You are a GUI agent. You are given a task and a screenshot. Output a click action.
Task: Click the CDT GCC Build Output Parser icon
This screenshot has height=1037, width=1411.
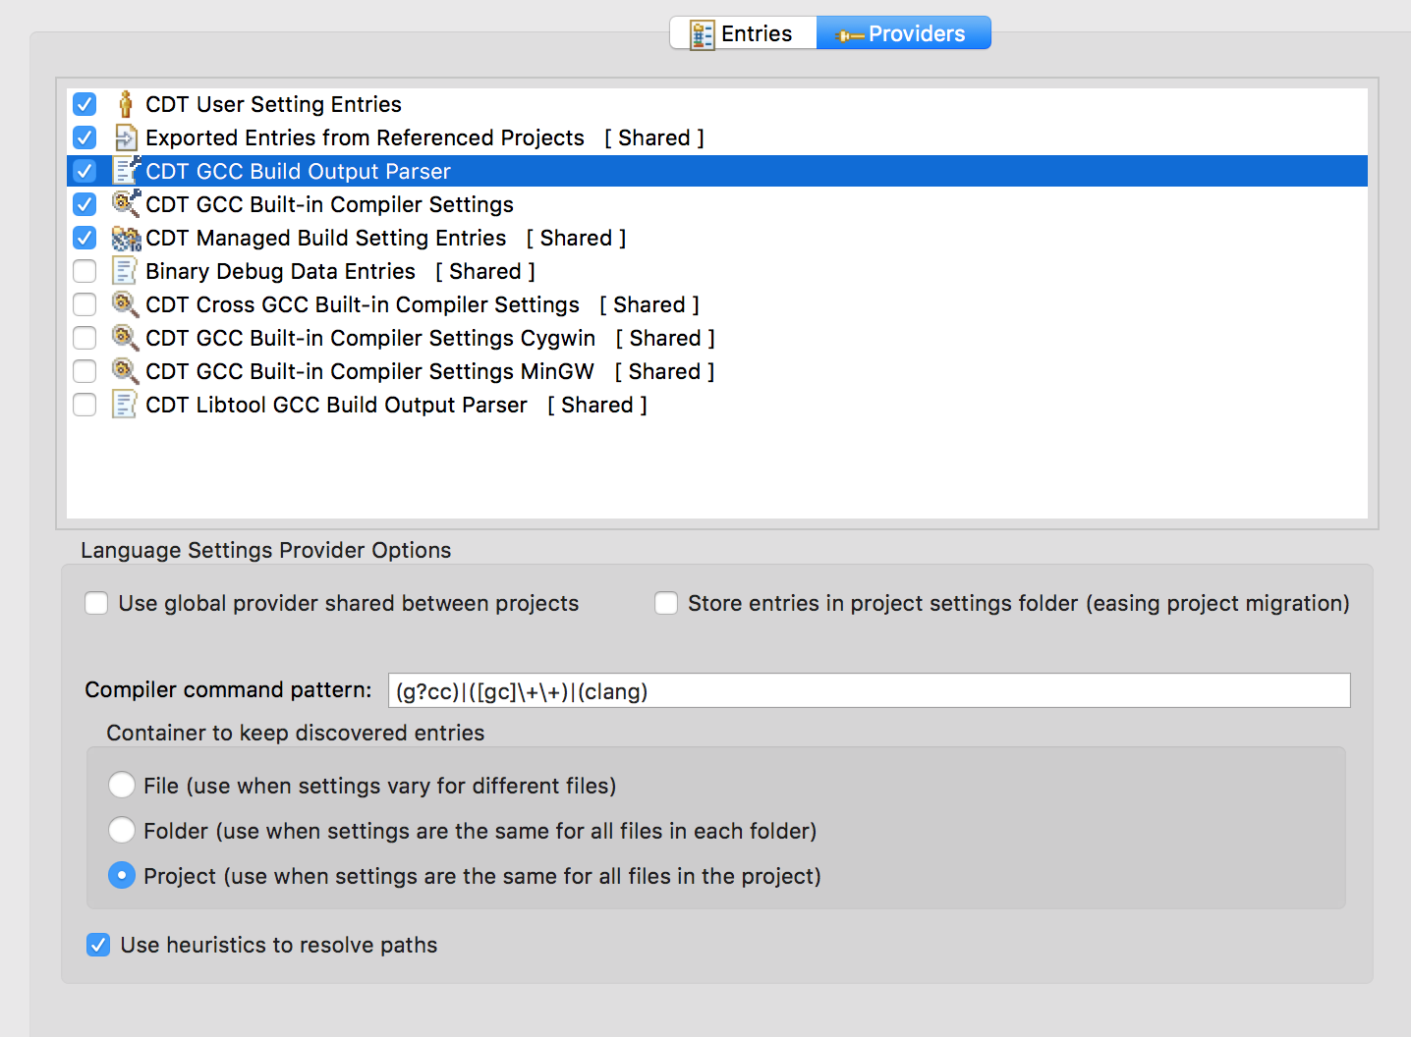click(x=125, y=171)
